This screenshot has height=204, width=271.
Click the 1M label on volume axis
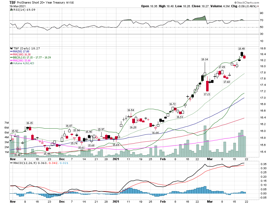[x=7, y=152]
